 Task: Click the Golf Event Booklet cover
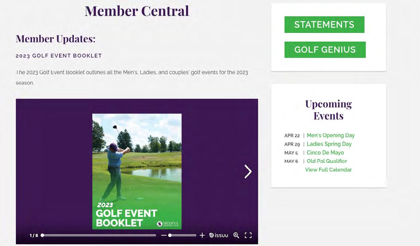coord(137,171)
